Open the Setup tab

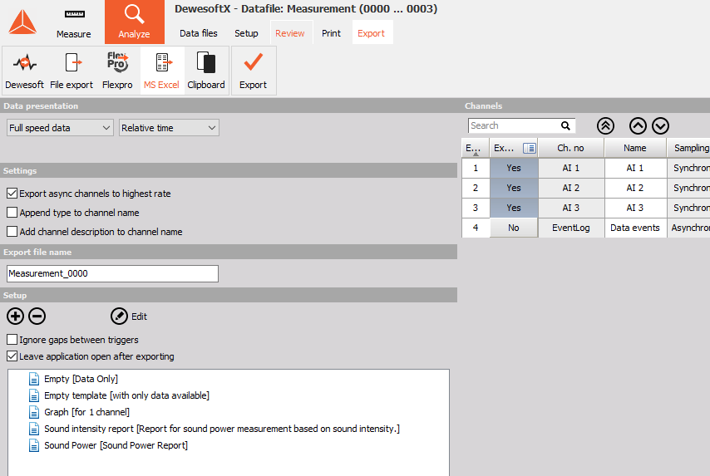pos(246,33)
